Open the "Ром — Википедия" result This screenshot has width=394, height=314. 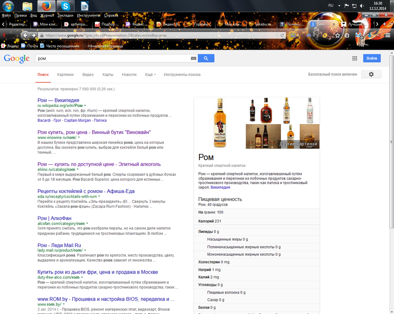[58, 100]
